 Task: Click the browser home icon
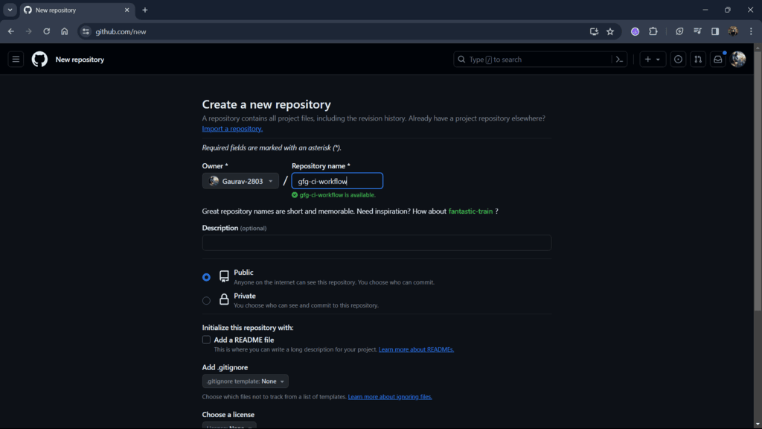(x=65, y=31)
